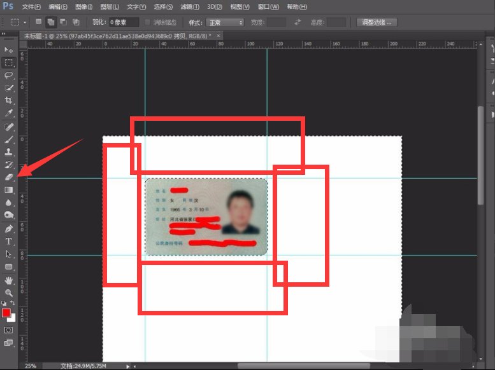Select the Horizontal Type tool
This screenshot has width=495, height=370.
[x=9, y=241]
